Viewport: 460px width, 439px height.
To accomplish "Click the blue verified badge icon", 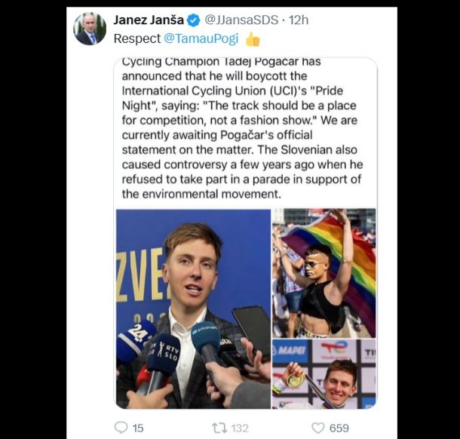I will tap(193, 20).
